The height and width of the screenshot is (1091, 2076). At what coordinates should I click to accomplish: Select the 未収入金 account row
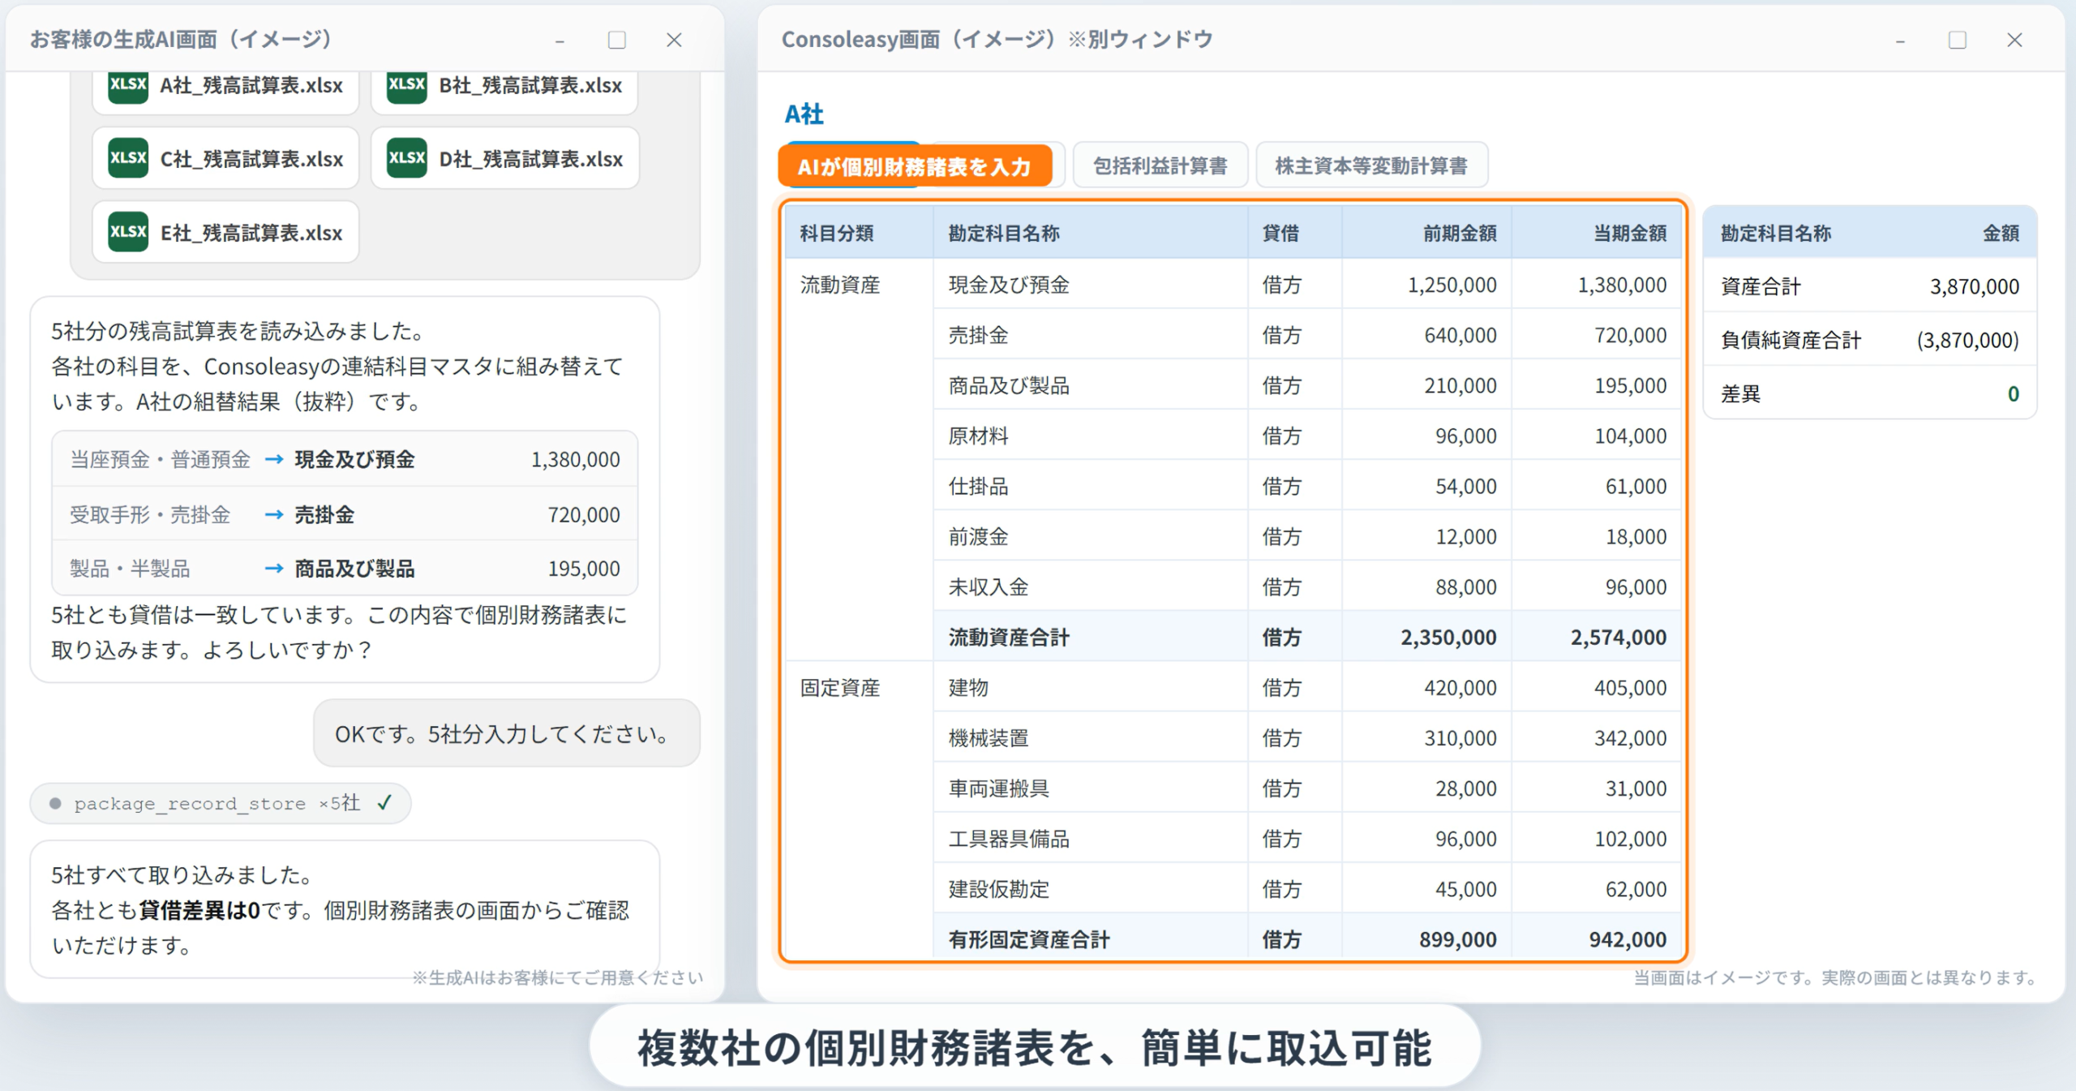1307,586
